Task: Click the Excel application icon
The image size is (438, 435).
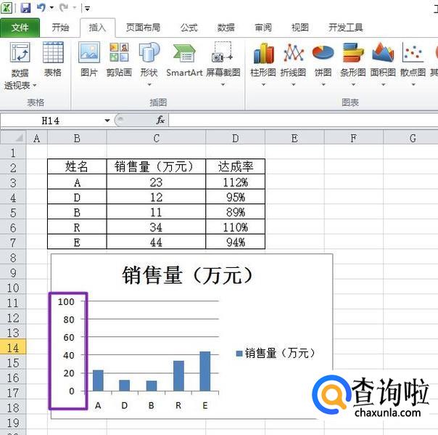Action: pos(7,7)
